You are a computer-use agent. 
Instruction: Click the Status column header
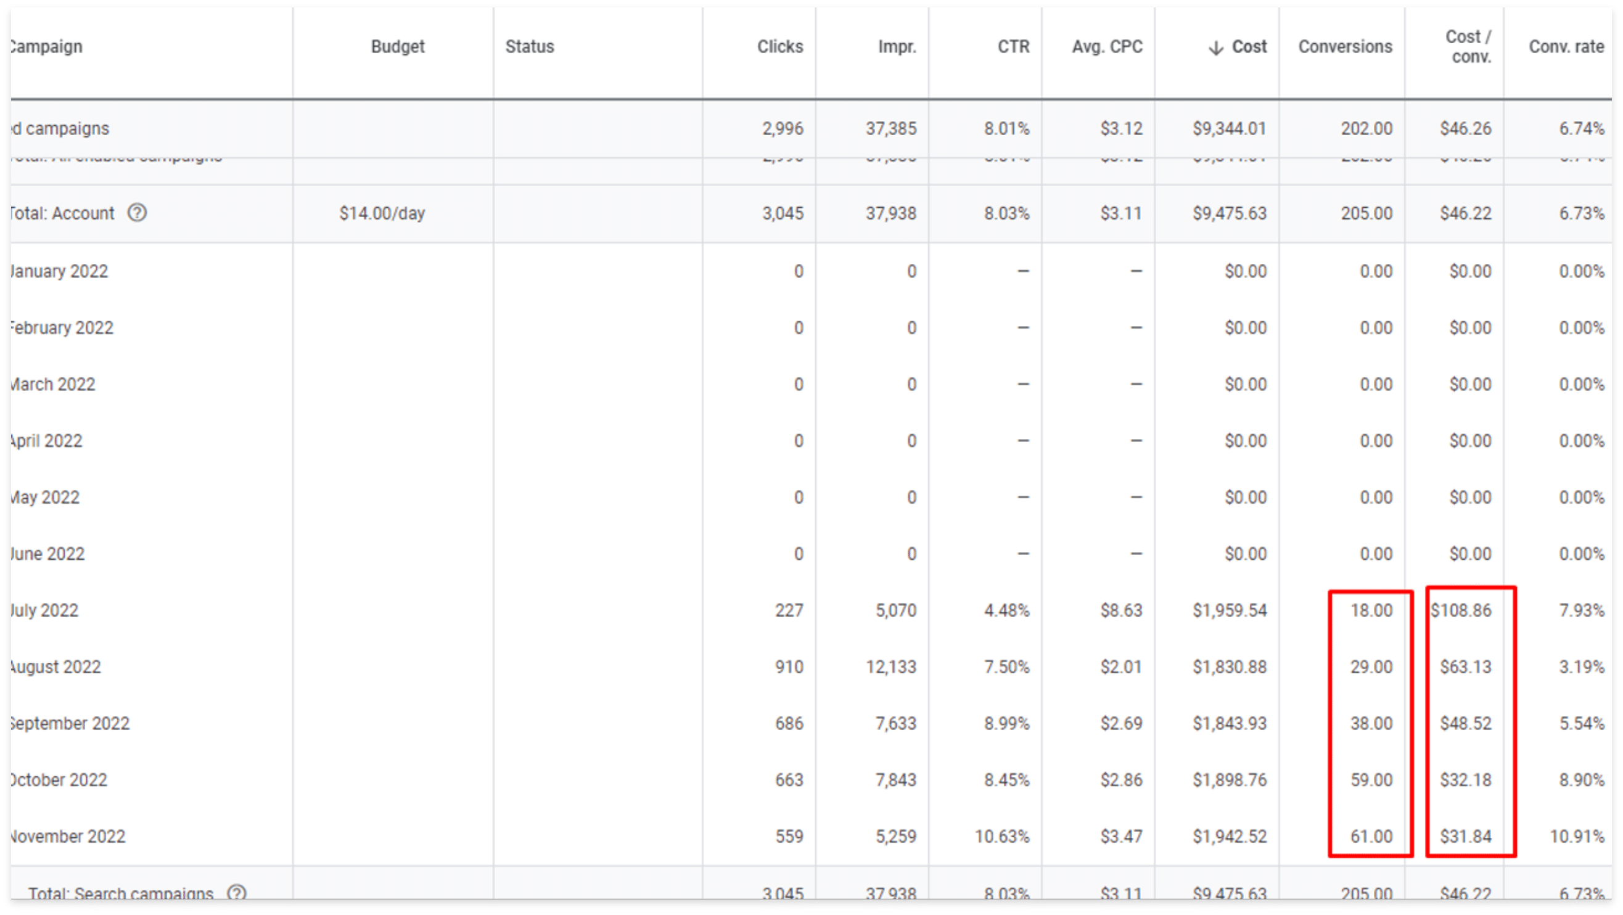(x=529, y=47)
